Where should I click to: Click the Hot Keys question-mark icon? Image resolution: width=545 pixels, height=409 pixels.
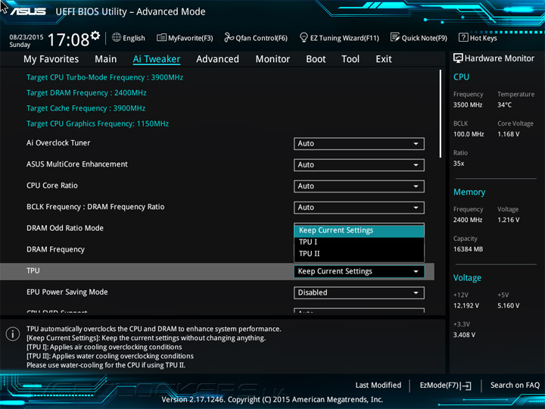(463, 37)
